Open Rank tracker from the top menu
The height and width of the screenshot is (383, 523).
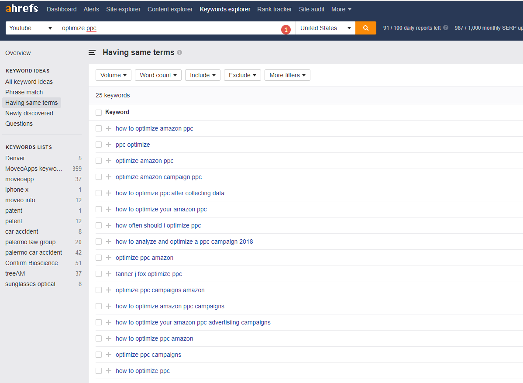click(x=274, y=9)
